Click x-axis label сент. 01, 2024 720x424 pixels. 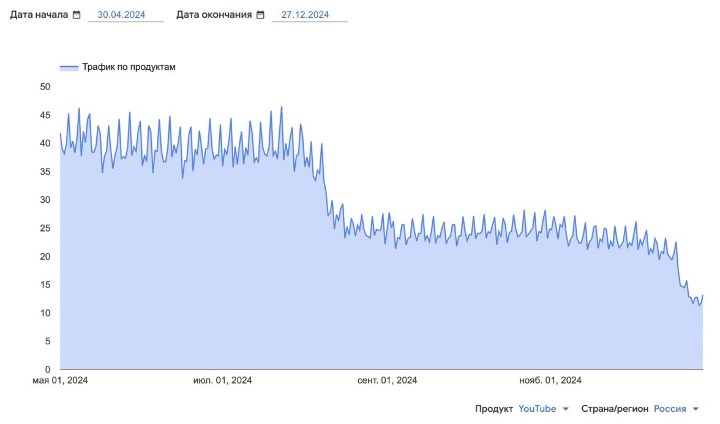pos(387,380)
